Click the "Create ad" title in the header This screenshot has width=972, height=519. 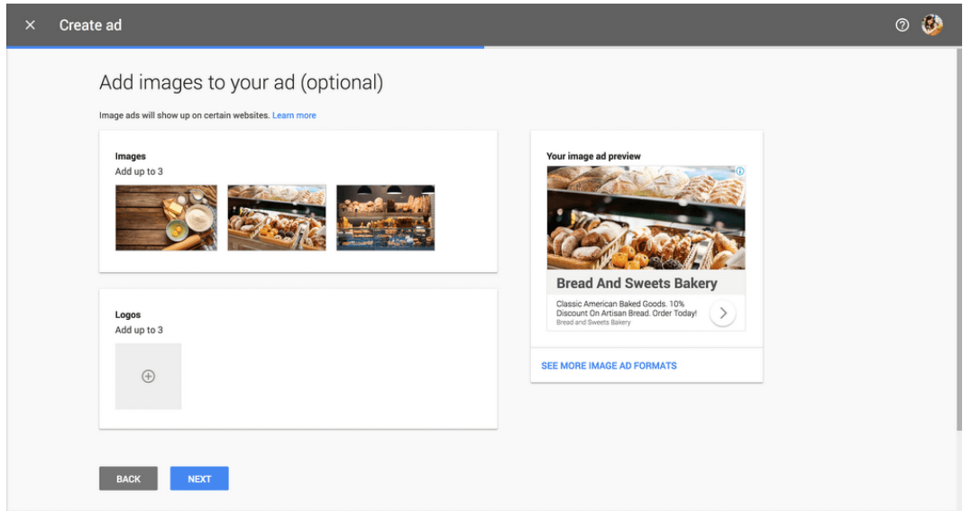[x=91, y=25]
